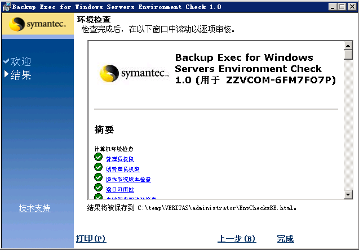Click the title bar application icon
This screenshot has height=250, width=359.
[x=6, y=6]
